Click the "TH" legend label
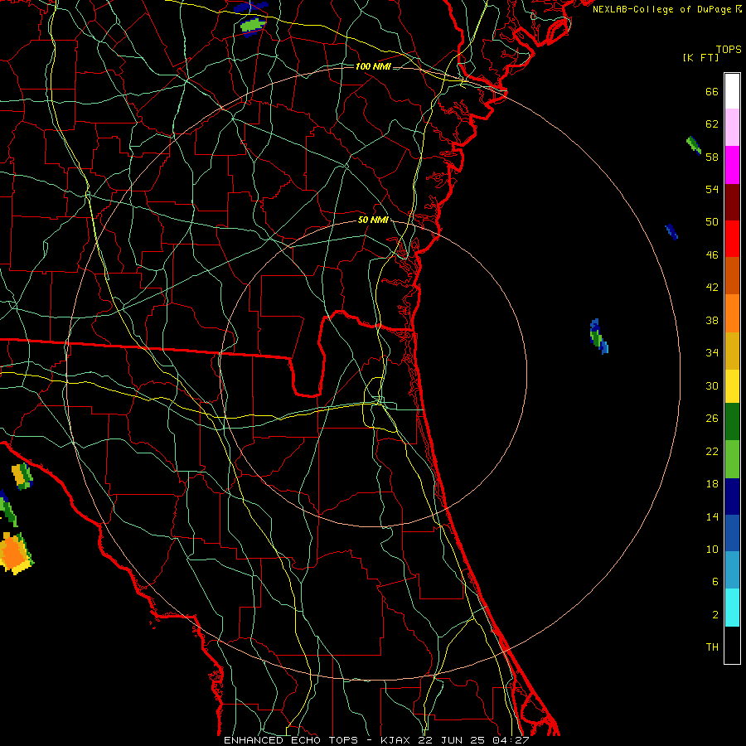This screenshot has height=746, width=746. pos(712,647)
